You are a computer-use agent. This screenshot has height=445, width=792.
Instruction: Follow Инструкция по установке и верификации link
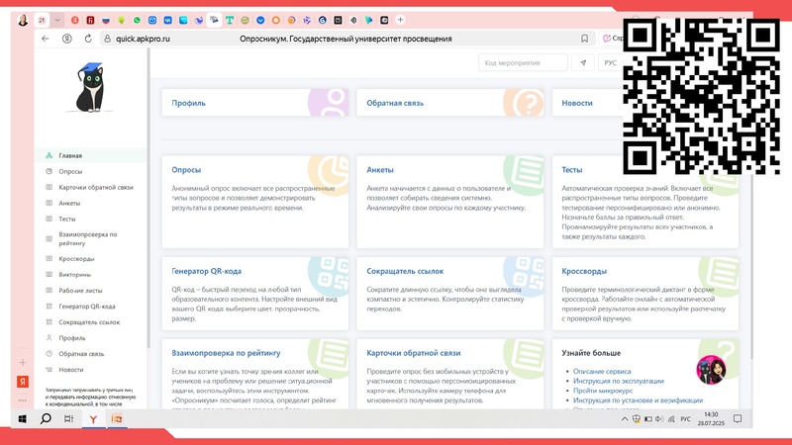pos(638,400)
